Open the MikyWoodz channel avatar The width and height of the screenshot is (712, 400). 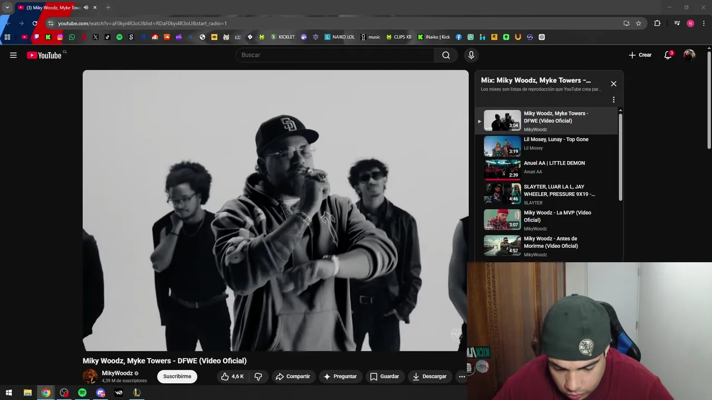pos(90,377)
